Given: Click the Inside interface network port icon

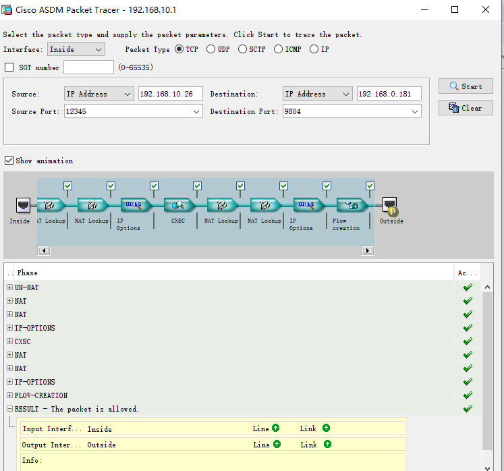Looking at the screenshot, I should 23,205.
